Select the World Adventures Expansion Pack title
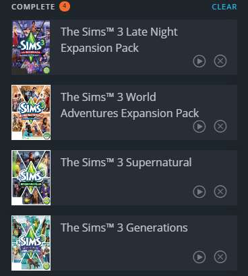This screenshot has height=276, width=248. pos(129,105)
